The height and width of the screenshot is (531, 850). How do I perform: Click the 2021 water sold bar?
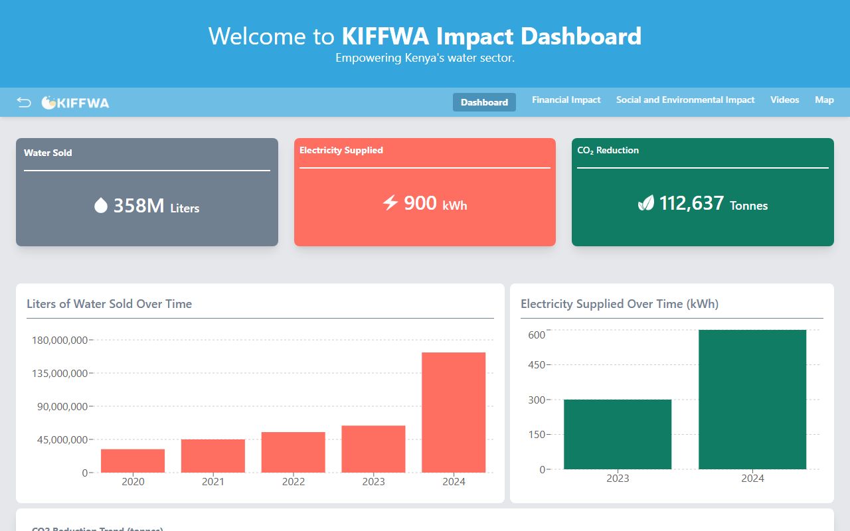pos(213,456)
